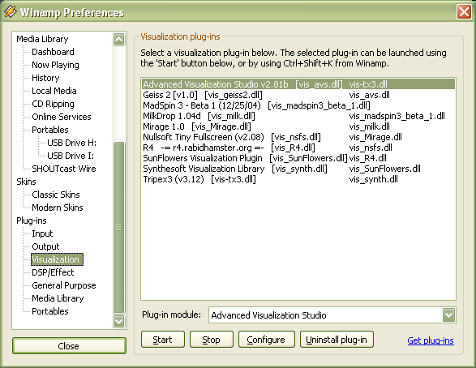Open Input plug-ins page

click(42, 234)
